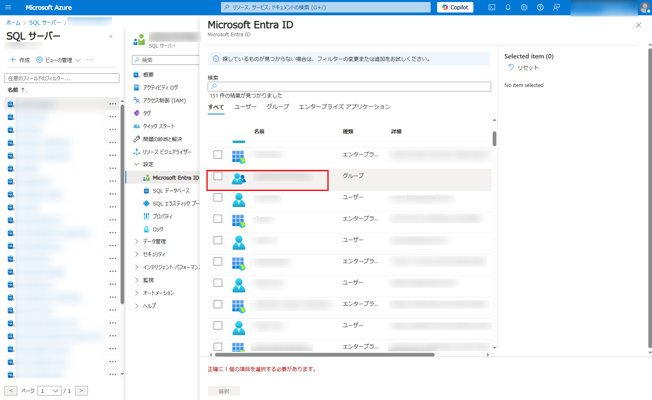Switch to the ユーザー tab
The image size is (652, 400).
pos(245,107)
